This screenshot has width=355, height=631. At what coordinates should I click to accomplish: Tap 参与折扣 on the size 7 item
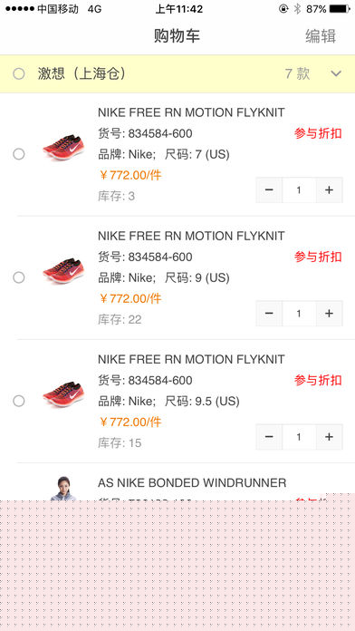[318, 133]
